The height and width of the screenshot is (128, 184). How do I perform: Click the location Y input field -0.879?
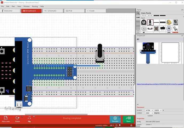(157, 110)
